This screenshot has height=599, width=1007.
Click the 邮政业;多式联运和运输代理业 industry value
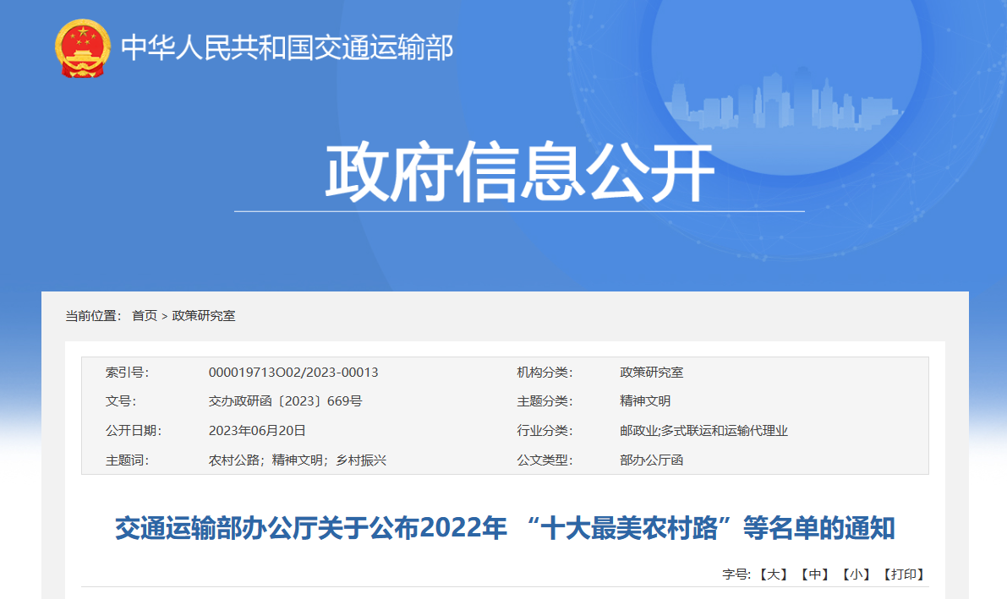coord(703,431)
